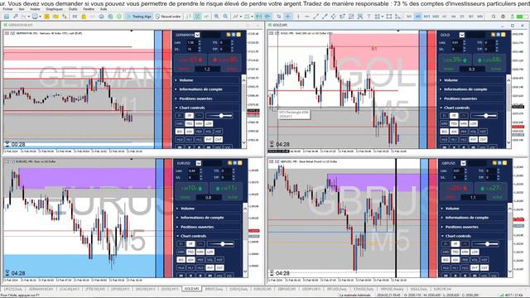The height and width of the screenshot is (298, 530).
Task: Toggle VOL volumes in GOLD panel
Action: 473,132
